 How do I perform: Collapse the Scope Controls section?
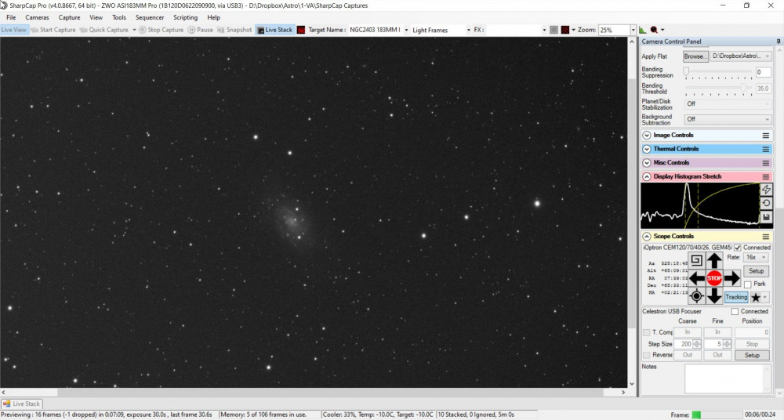click(647, 237)
